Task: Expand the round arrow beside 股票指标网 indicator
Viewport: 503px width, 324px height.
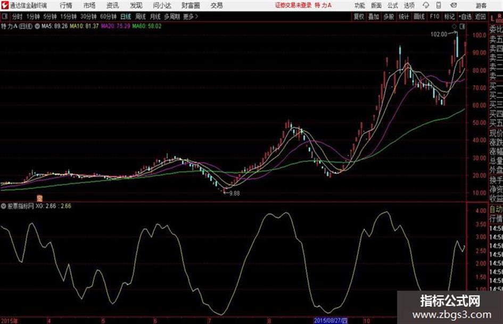Action: coord(4,206)
